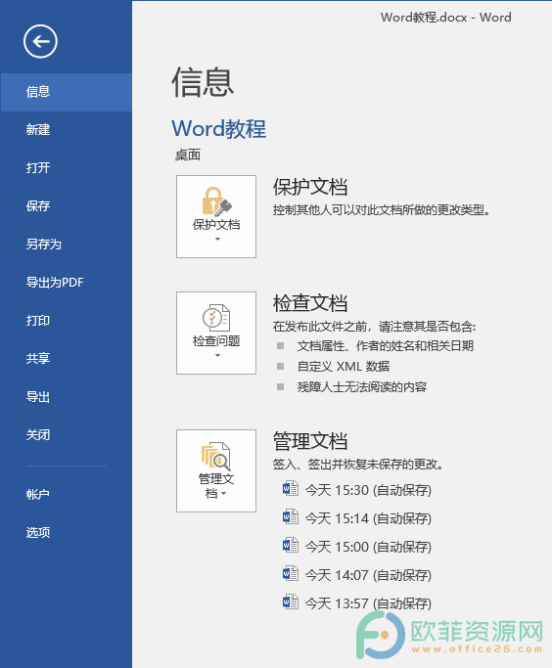Expand the 检查问题 dropdown arrow
Screen dimensions: 552x668
217,355
